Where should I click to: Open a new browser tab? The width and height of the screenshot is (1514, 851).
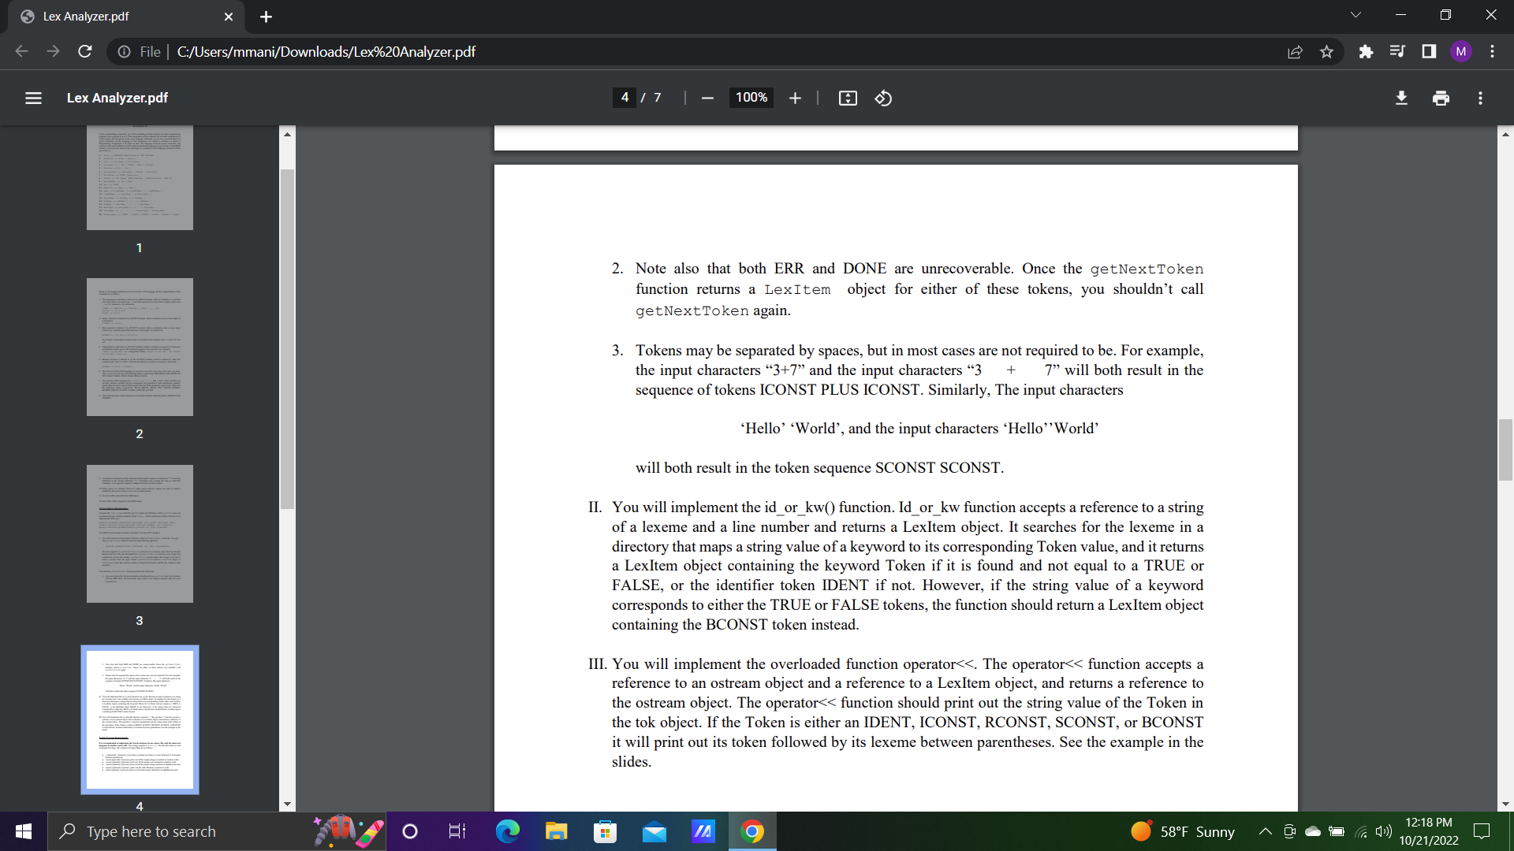(266, 17)
